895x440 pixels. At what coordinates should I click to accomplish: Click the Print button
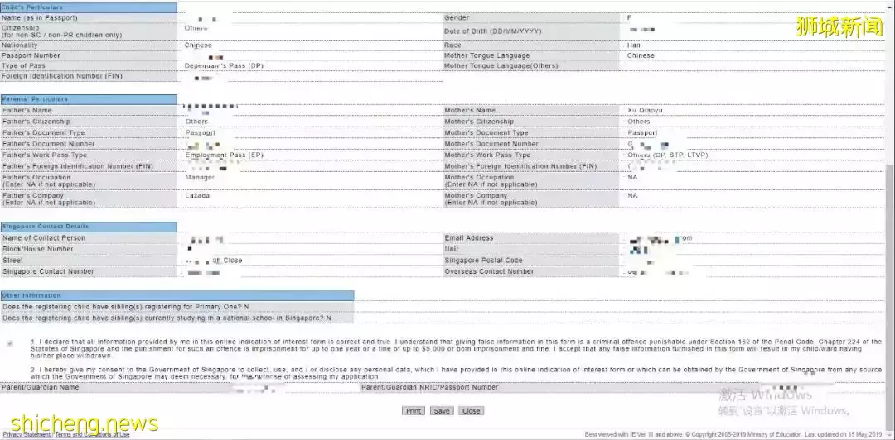413,411
